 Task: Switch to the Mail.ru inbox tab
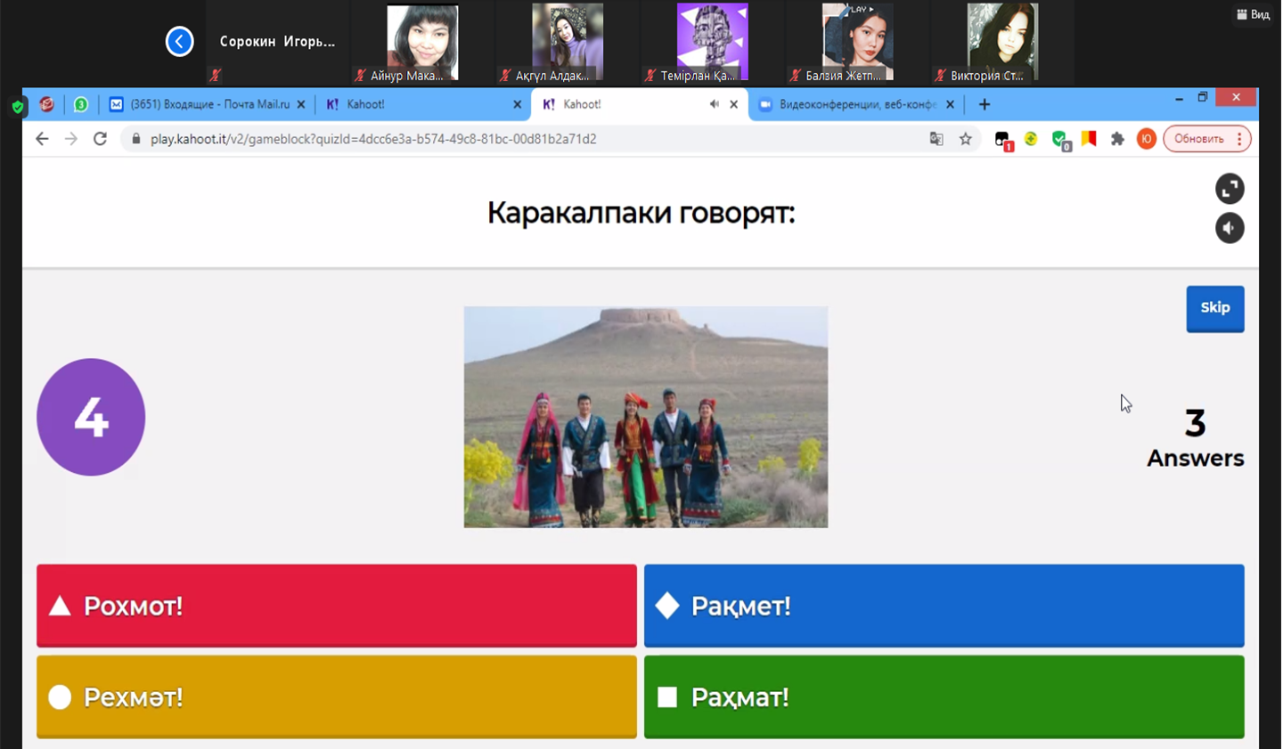(209, 104)
